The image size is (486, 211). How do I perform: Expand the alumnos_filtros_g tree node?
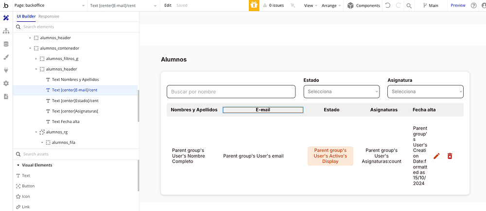click(36, 59)
